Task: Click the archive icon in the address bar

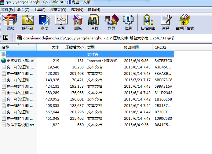Action: pyautogui.click(x=19, y=38)
